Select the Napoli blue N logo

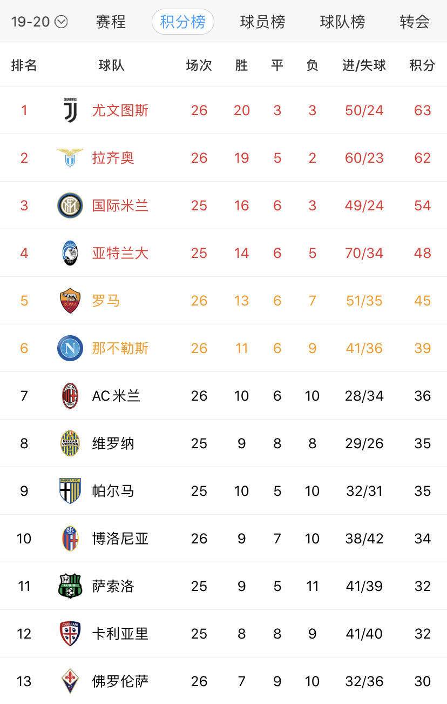click(x=70, y=348)
